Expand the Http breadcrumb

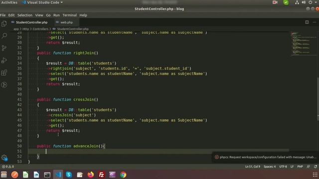[x=25, y=29]
